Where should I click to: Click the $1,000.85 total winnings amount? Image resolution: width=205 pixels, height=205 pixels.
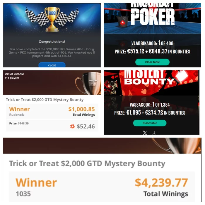pyautogui.click(x=81, y=109)
